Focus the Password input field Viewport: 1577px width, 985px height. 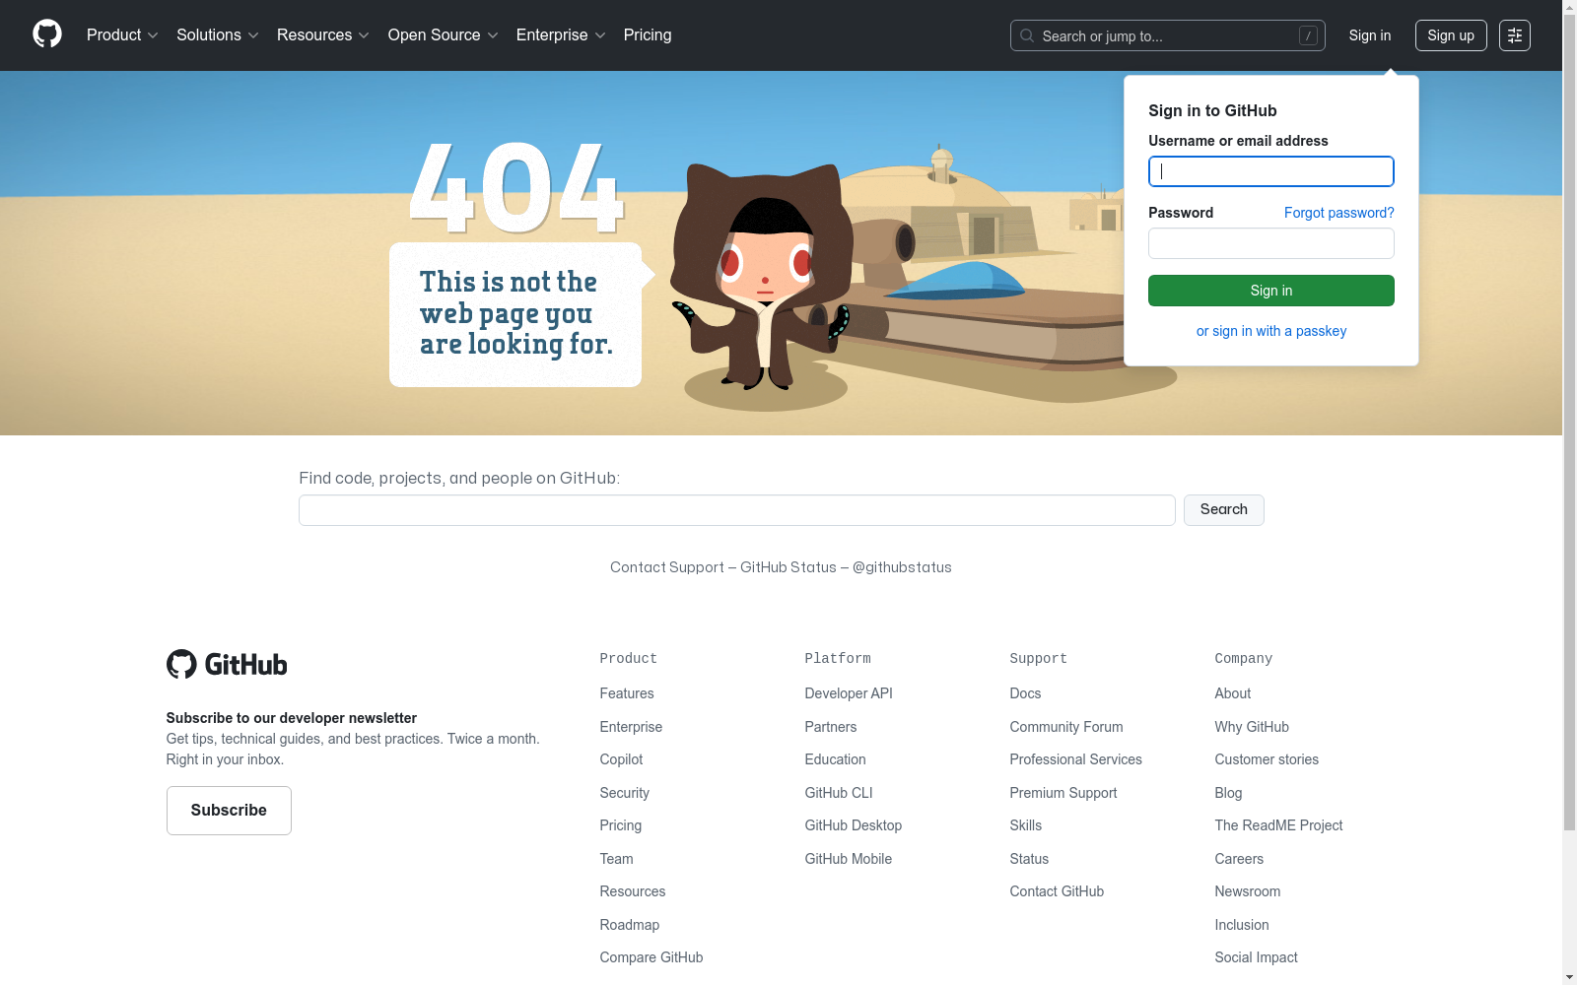1271,243
